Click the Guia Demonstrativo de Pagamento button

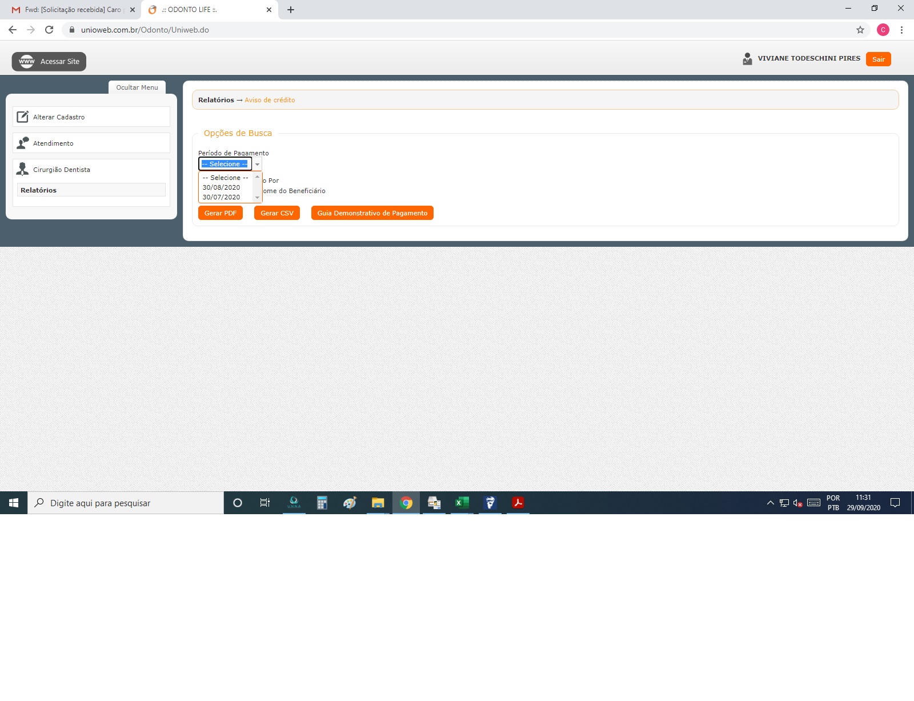click(372, 213)
